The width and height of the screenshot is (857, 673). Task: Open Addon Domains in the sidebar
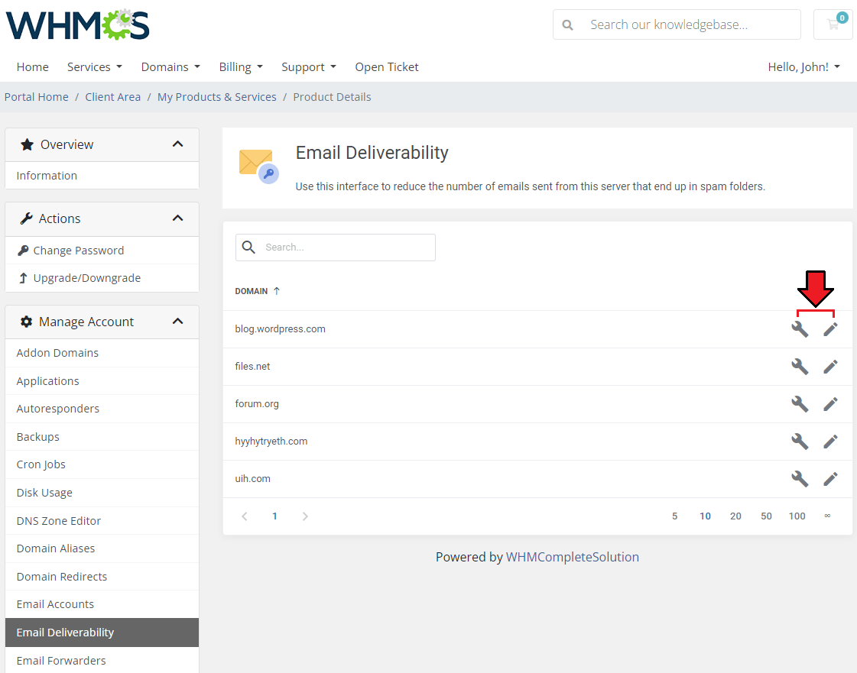click(102, 353)
